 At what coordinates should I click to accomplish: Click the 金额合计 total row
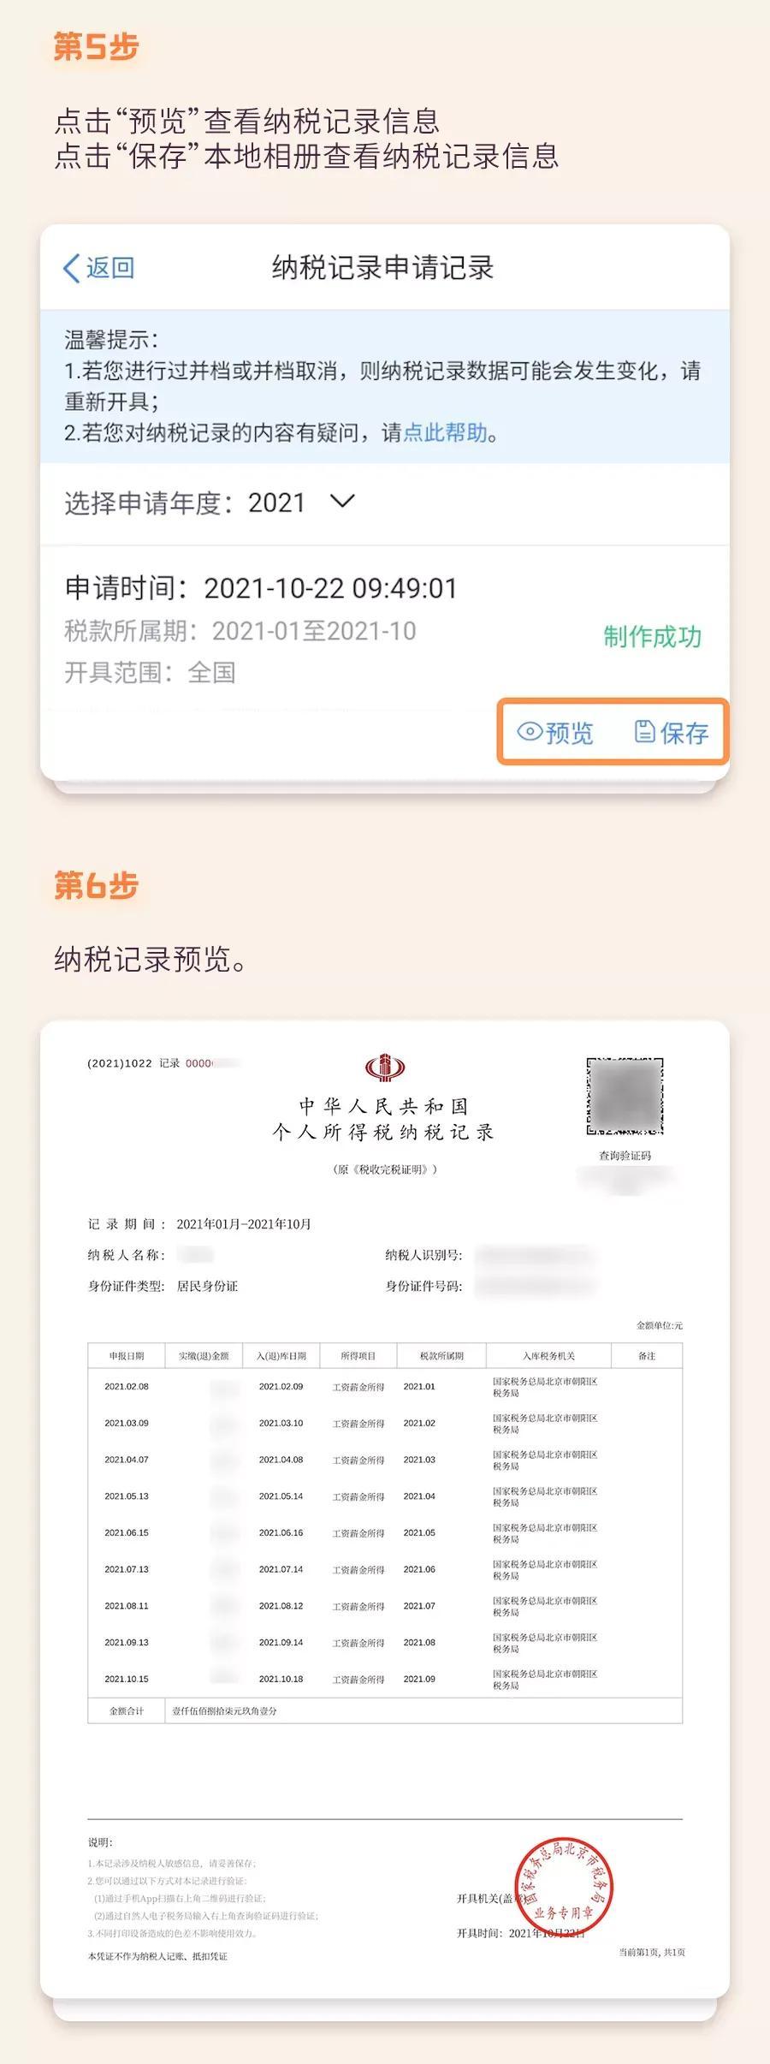(x=385, y=1710)
